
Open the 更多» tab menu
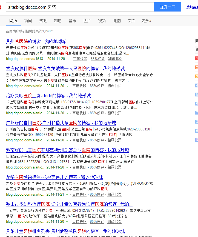(146, 21)
